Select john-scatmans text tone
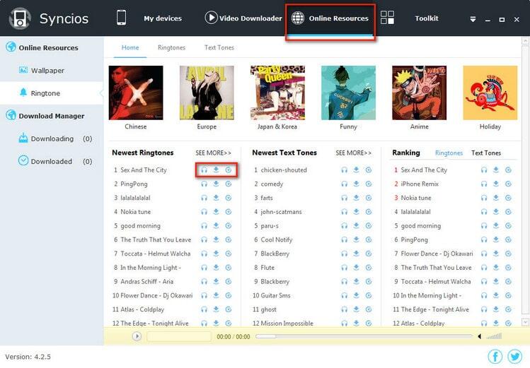Screen dimensions: 530x368 coord(281,212)
